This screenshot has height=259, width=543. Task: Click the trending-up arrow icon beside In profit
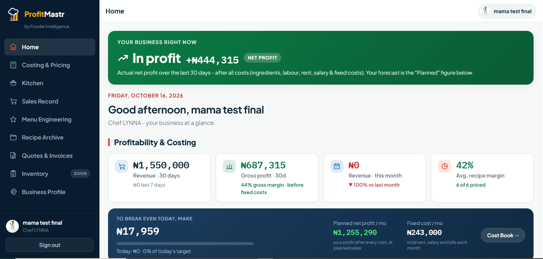123,58
